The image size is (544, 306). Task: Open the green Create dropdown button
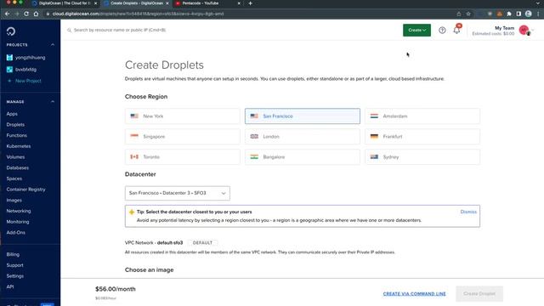pyautogui.click(x=416, y=31)
